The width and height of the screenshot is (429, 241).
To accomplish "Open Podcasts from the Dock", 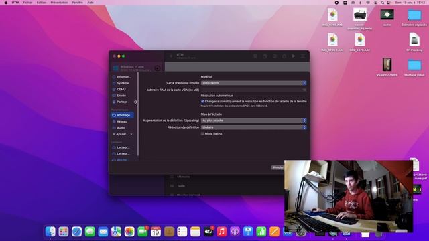I will (x=235, y=232).
